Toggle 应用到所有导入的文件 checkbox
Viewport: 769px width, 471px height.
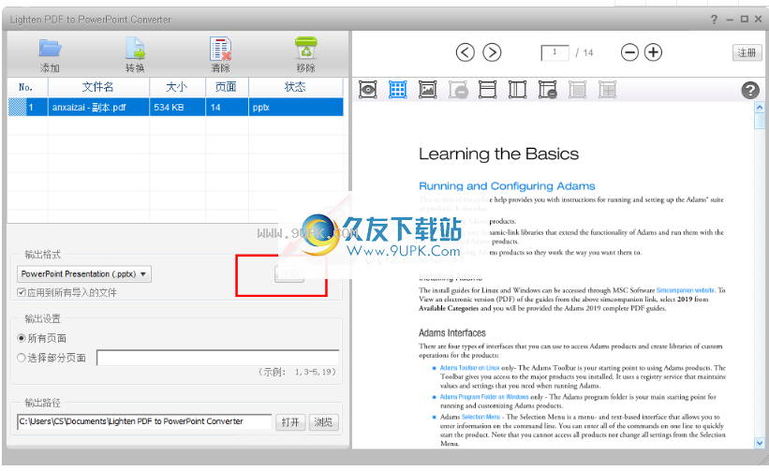pos(22,292)
